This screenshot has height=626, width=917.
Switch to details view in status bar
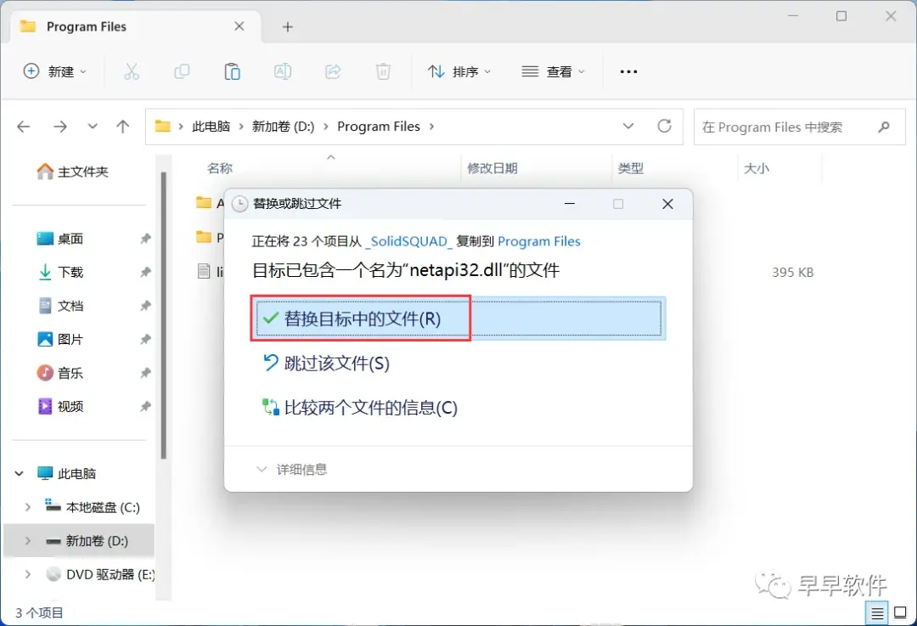point(877,612)
